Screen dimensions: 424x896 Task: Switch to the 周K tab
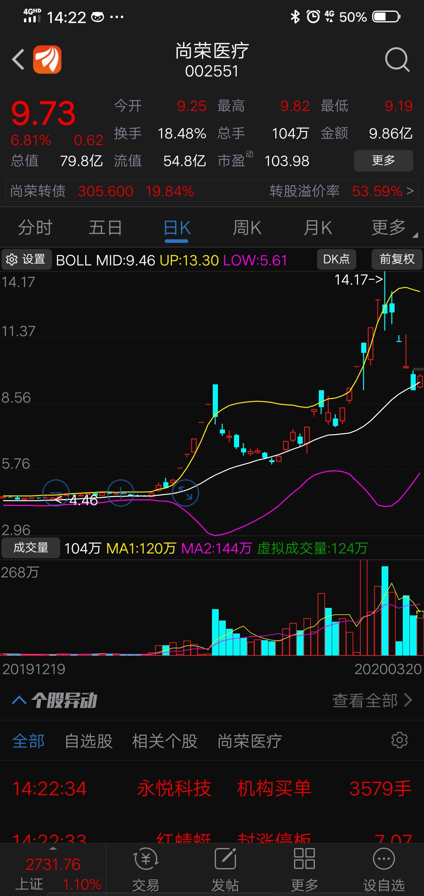coord(247,228)
